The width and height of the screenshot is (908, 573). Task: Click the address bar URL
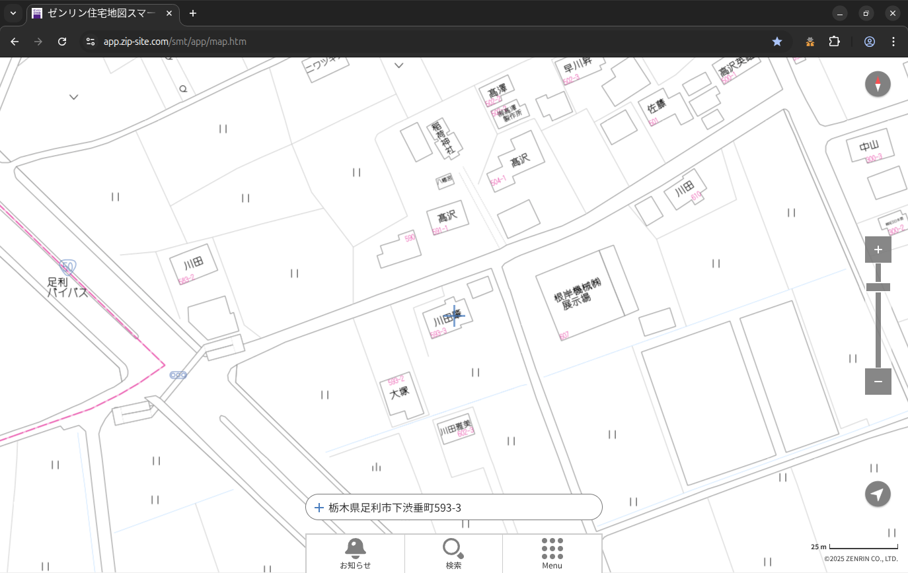pyautogui.click(x=175, y=42)
